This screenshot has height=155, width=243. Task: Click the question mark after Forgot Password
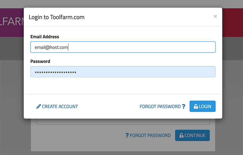point(184,106)
